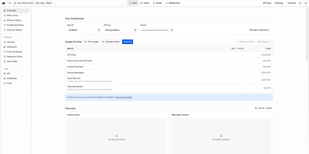This screenshot has height=154, width=309.
Task: Click the masked Secret field
Action: 155,30
